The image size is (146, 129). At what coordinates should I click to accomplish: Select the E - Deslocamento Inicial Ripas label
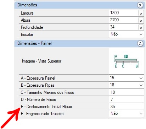pos(46,107)
